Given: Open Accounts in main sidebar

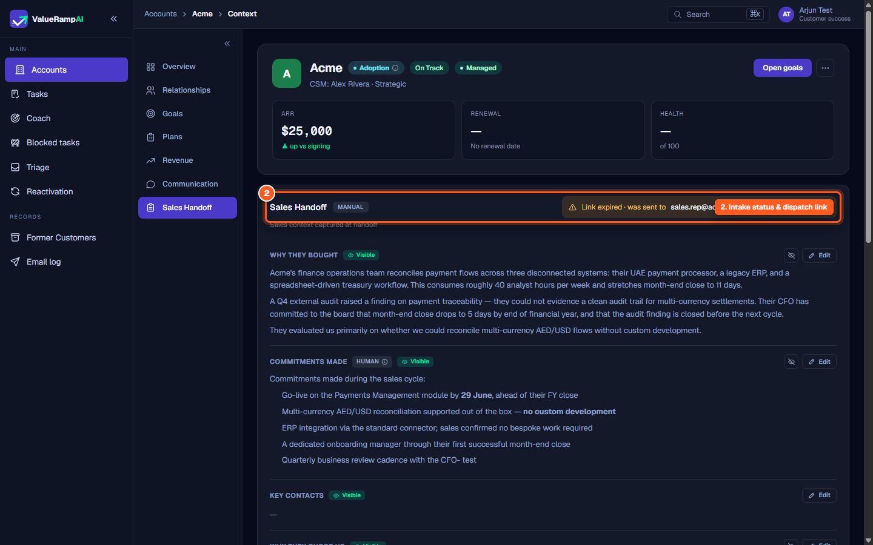Looking at the screenshot, I should tap(66, 70).
